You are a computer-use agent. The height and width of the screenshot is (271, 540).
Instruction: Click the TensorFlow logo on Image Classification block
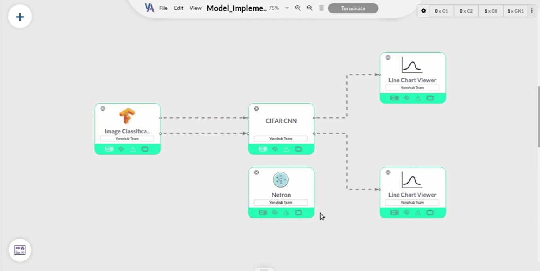(x=127, y=116)
